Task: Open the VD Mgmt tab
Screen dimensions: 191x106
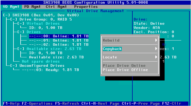Action: point(11,7)
